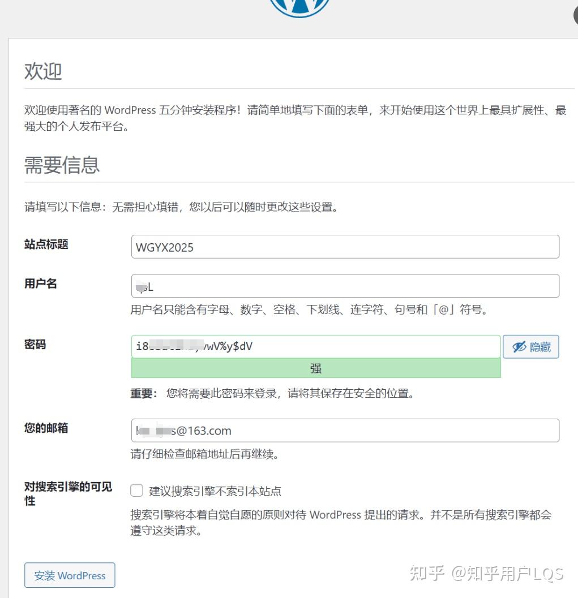This screenshot has height=598, width=578.
Task: Click the 重要 password reminder text
Action: click(272, 393)
